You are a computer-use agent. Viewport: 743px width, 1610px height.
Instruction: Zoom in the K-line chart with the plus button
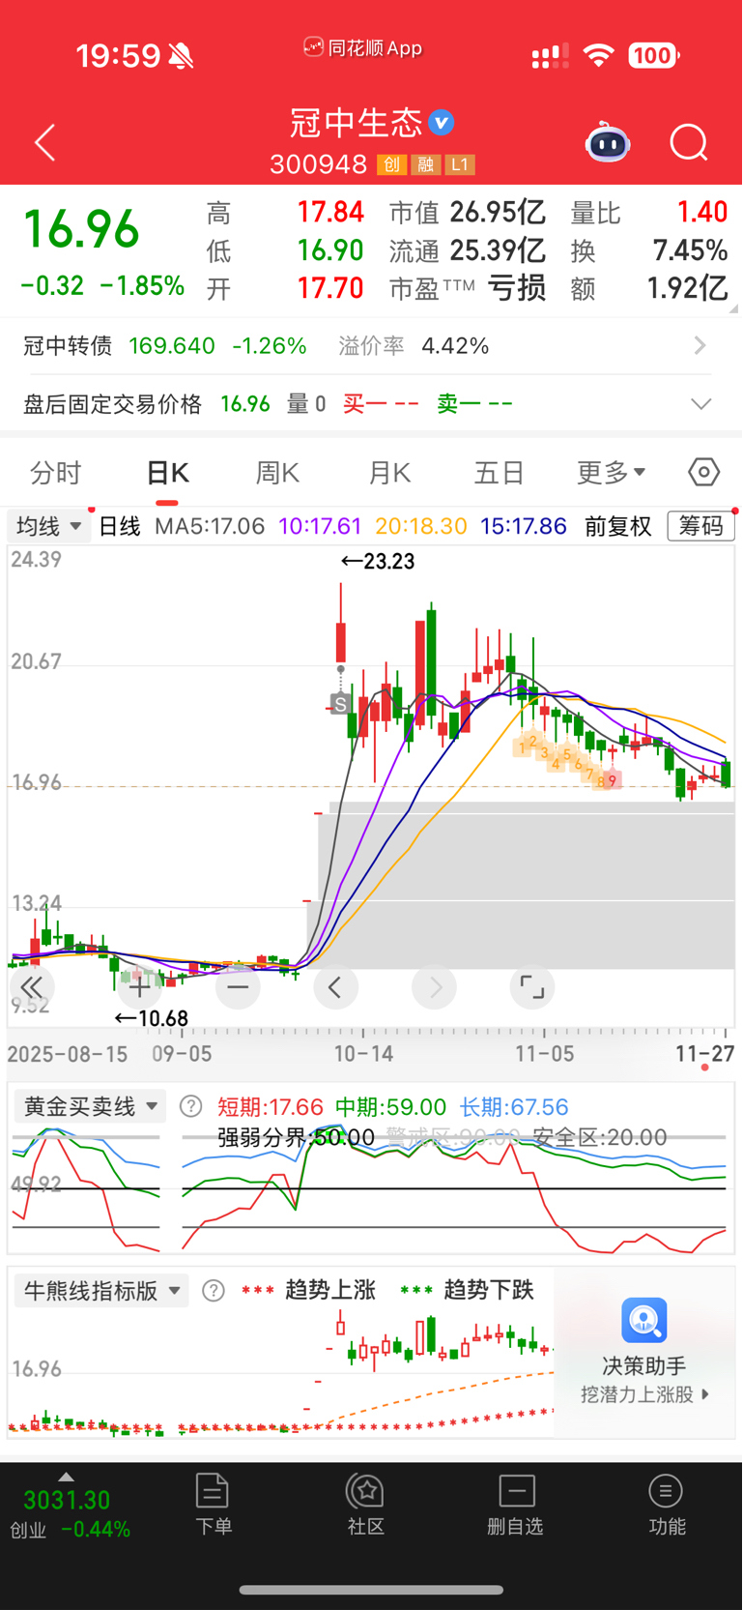(139, 987)
